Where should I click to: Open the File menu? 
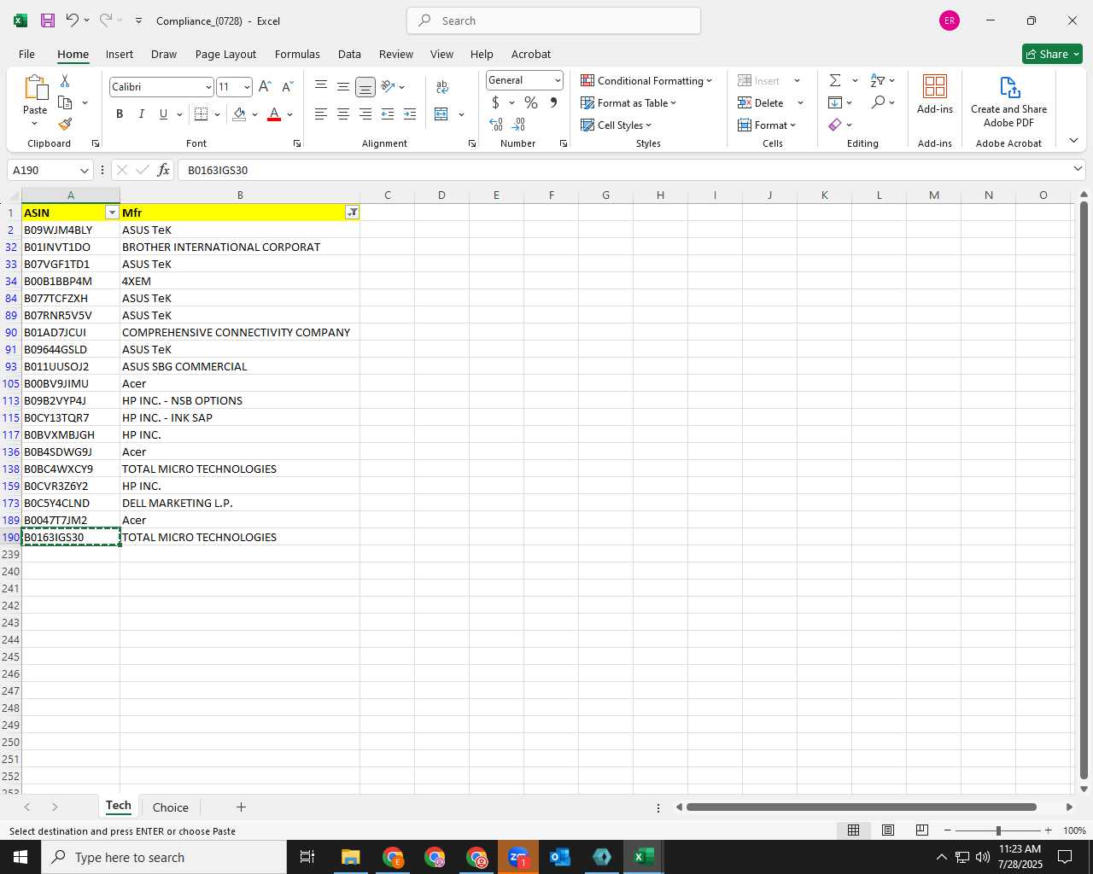[x=26, y=54]
